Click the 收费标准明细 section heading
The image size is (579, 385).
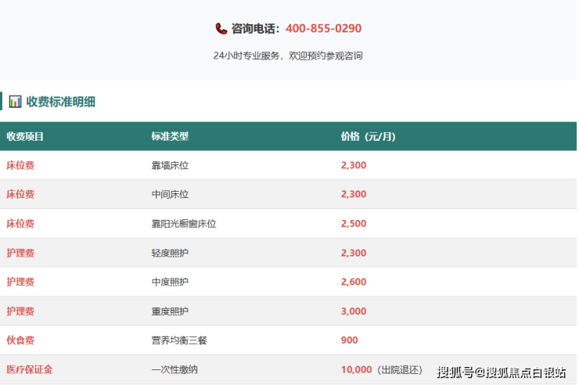click(x=60, y=101)
